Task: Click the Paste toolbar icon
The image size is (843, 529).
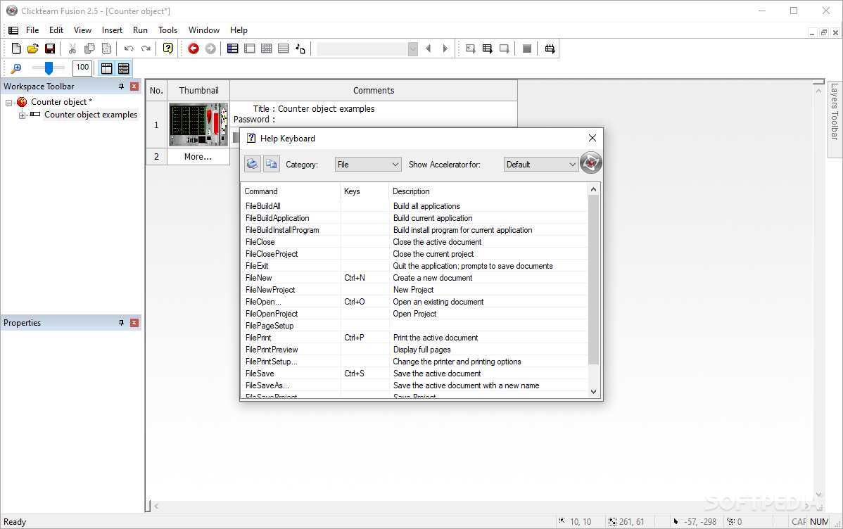Action: [106, 49]
